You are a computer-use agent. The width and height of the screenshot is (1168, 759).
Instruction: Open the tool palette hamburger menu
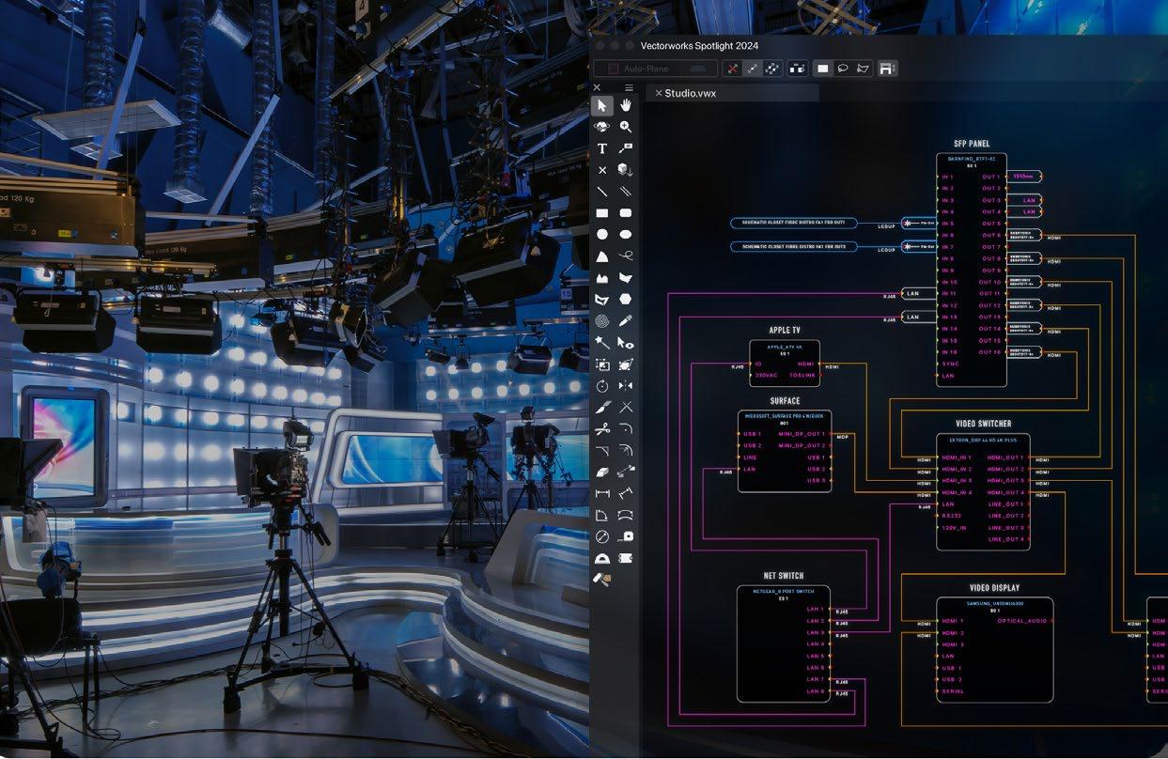(629, 88)
